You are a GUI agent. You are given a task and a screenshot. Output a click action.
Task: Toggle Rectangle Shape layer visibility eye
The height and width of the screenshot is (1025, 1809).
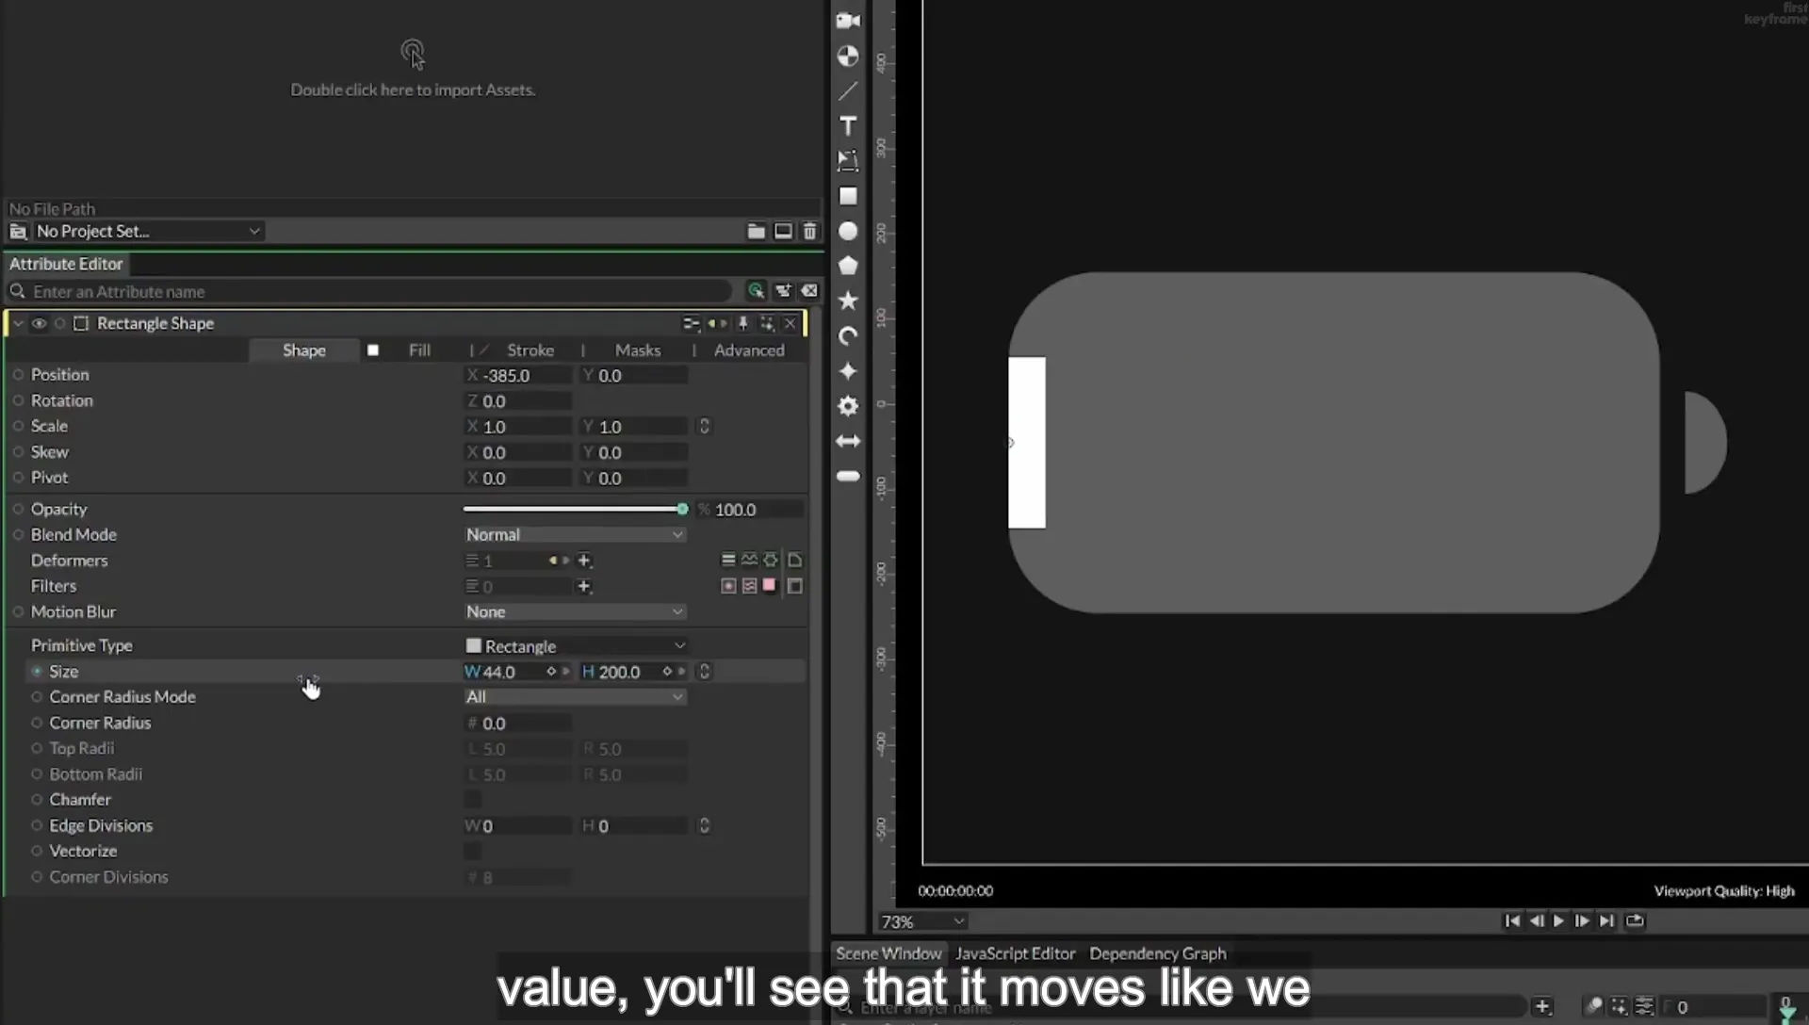pyautogui.click(x=39, y=323)
